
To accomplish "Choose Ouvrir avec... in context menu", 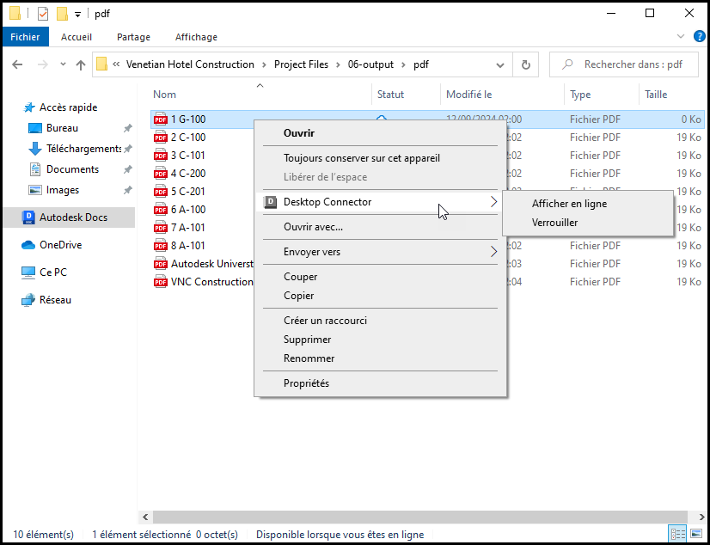I will click(380, 227).
